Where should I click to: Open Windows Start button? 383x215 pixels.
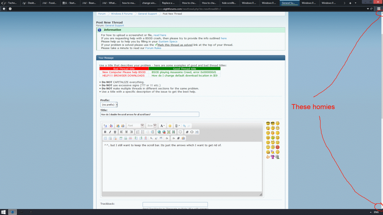4,212
